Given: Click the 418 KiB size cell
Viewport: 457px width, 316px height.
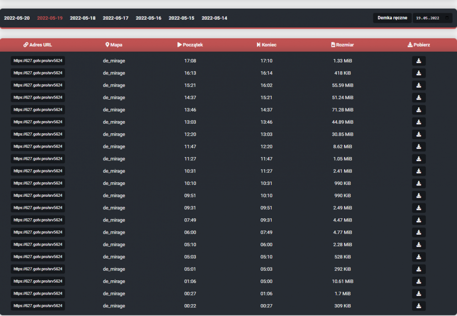Looking at the screenshot, I should tap(342, 73).
